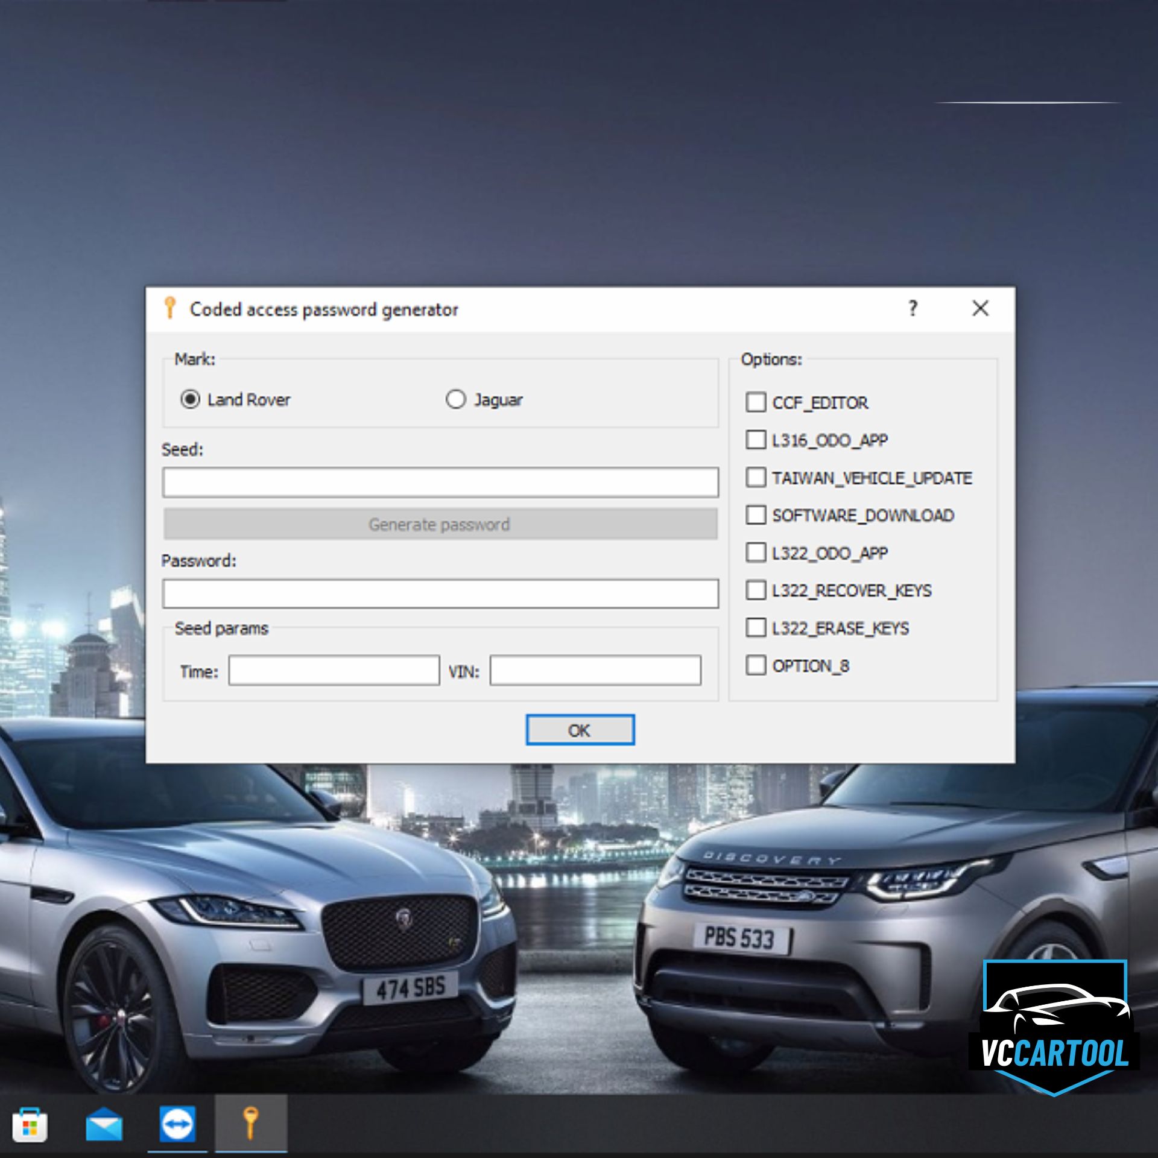
Task: Click the key generator taskbar icon
Action: (x=251, y=1124)
